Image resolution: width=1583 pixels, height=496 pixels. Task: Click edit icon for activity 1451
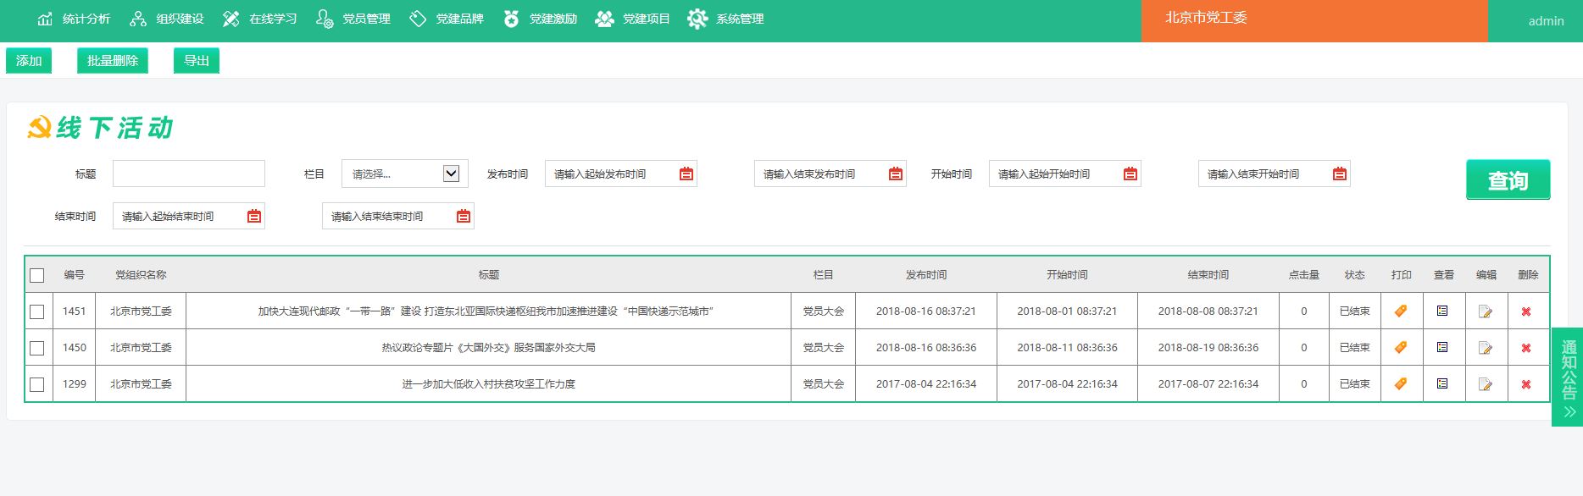pos(1485,311)
